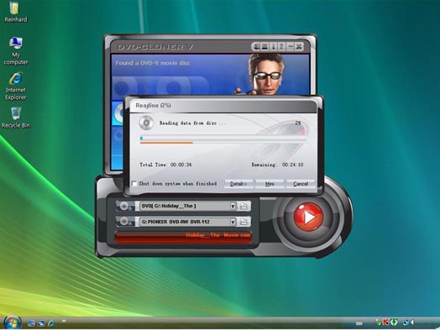Click the Remaining 00:24:10 text

tap(277, 165)
